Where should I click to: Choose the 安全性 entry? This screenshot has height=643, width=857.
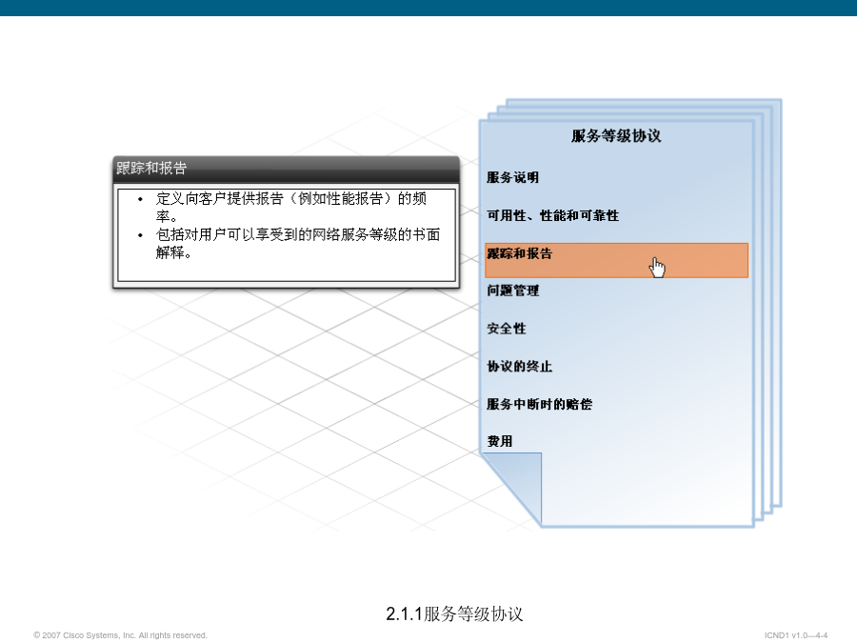point(507,329)
